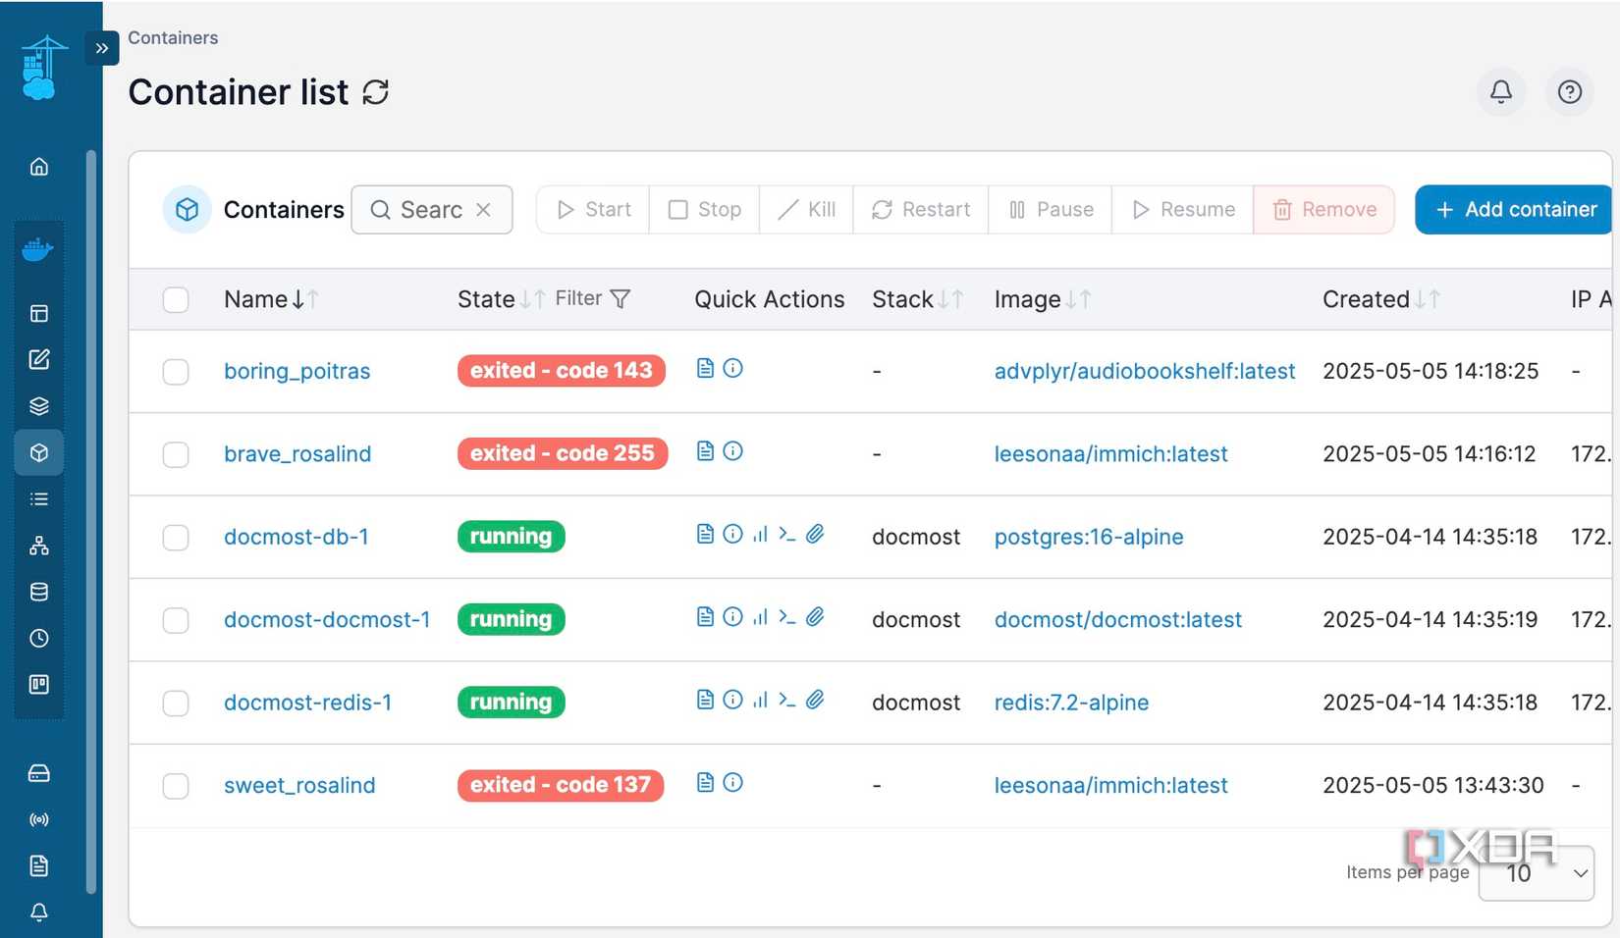Check the docmost-redis-1 row checkbox
This screenshot has width=1620, height=938.
tap(176, 703)
